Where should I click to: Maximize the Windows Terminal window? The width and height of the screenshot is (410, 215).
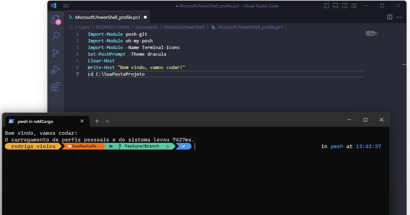click(365, 120)
